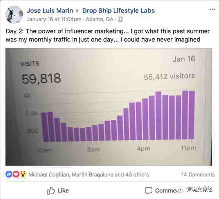Screen dimensions: 219x199
Task: Click the group privacy icon after Atlanta, GA
Action: click(x=120, y=19)
